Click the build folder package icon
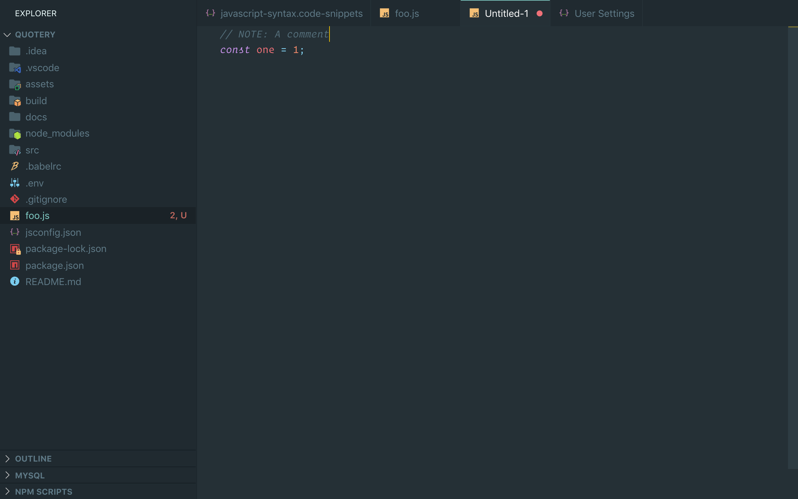 click(15, 101)
